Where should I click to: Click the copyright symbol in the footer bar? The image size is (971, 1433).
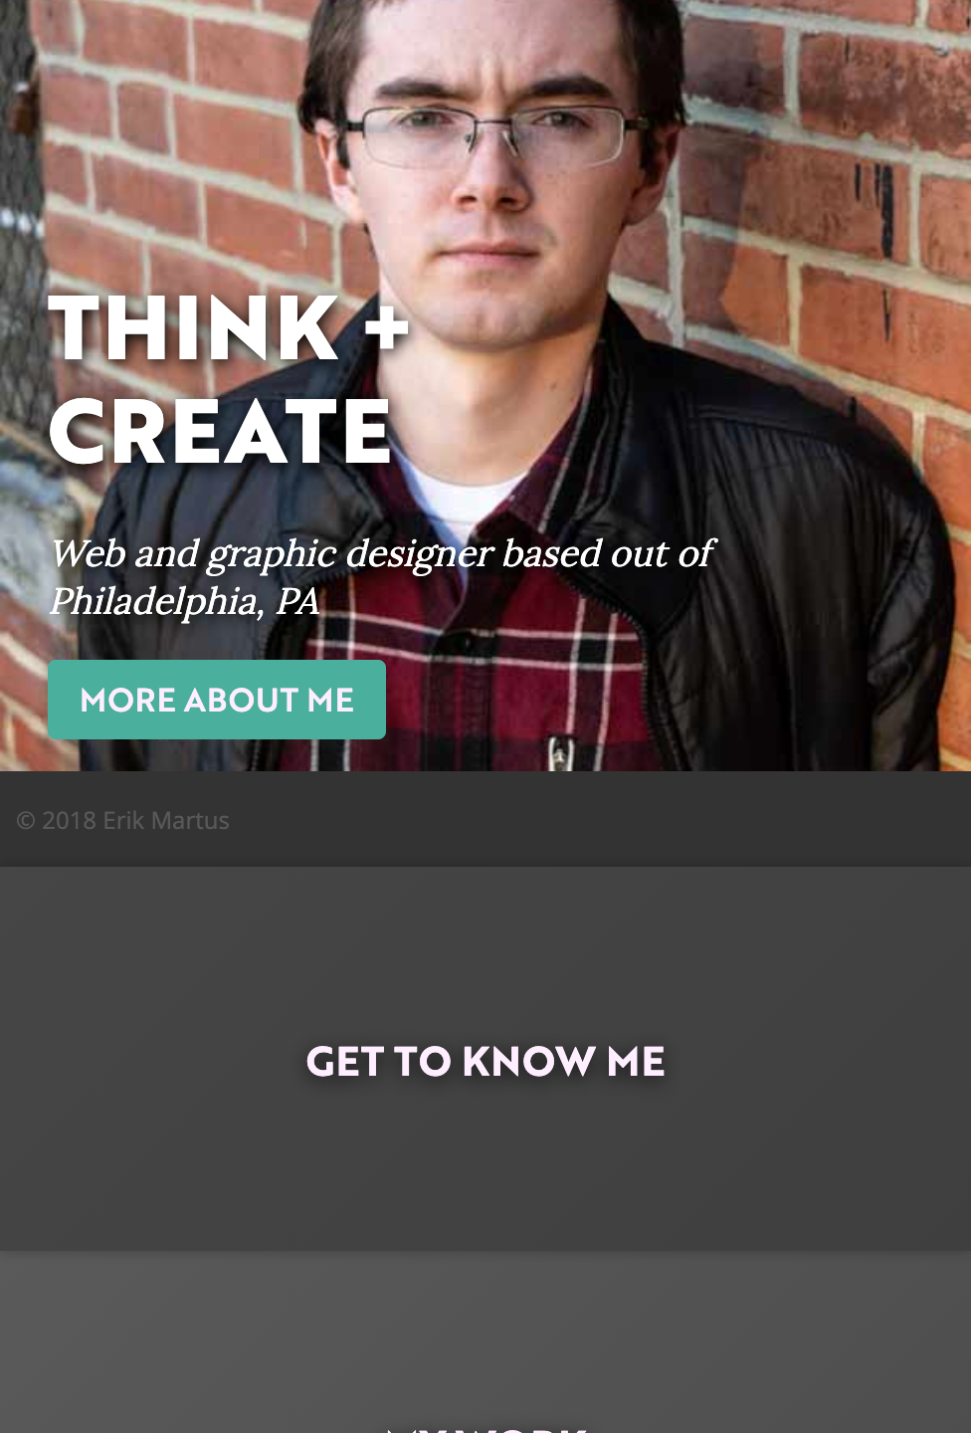tap(26, 821)
